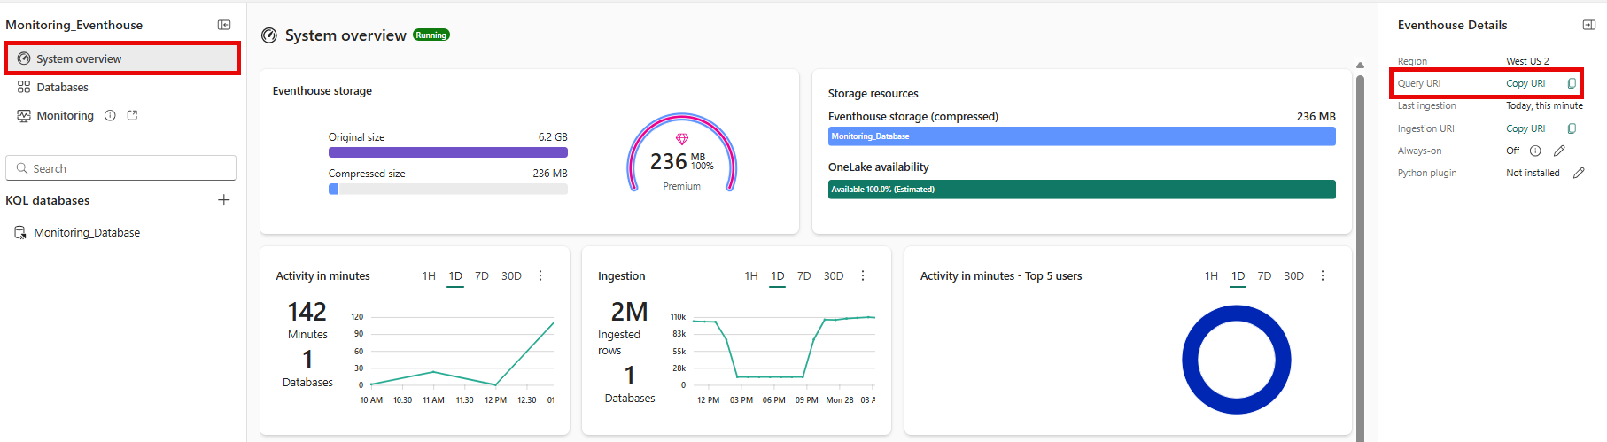Copy the Query URI with clipboard icon
Image resolution: width=1607 pixels, height=442 pixels.
point(1572,83)
